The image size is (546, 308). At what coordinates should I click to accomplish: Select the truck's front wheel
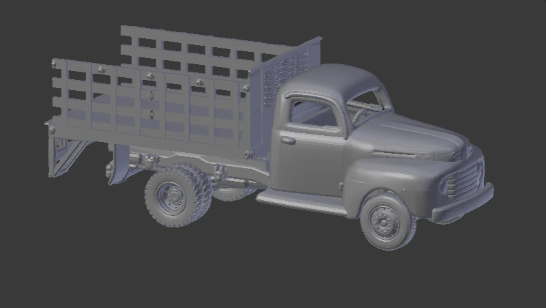tap(388, 222)
